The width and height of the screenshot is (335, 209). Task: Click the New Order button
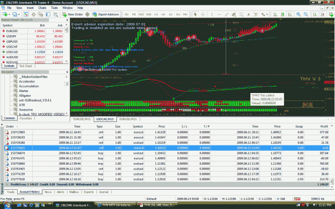click(73, 14)
